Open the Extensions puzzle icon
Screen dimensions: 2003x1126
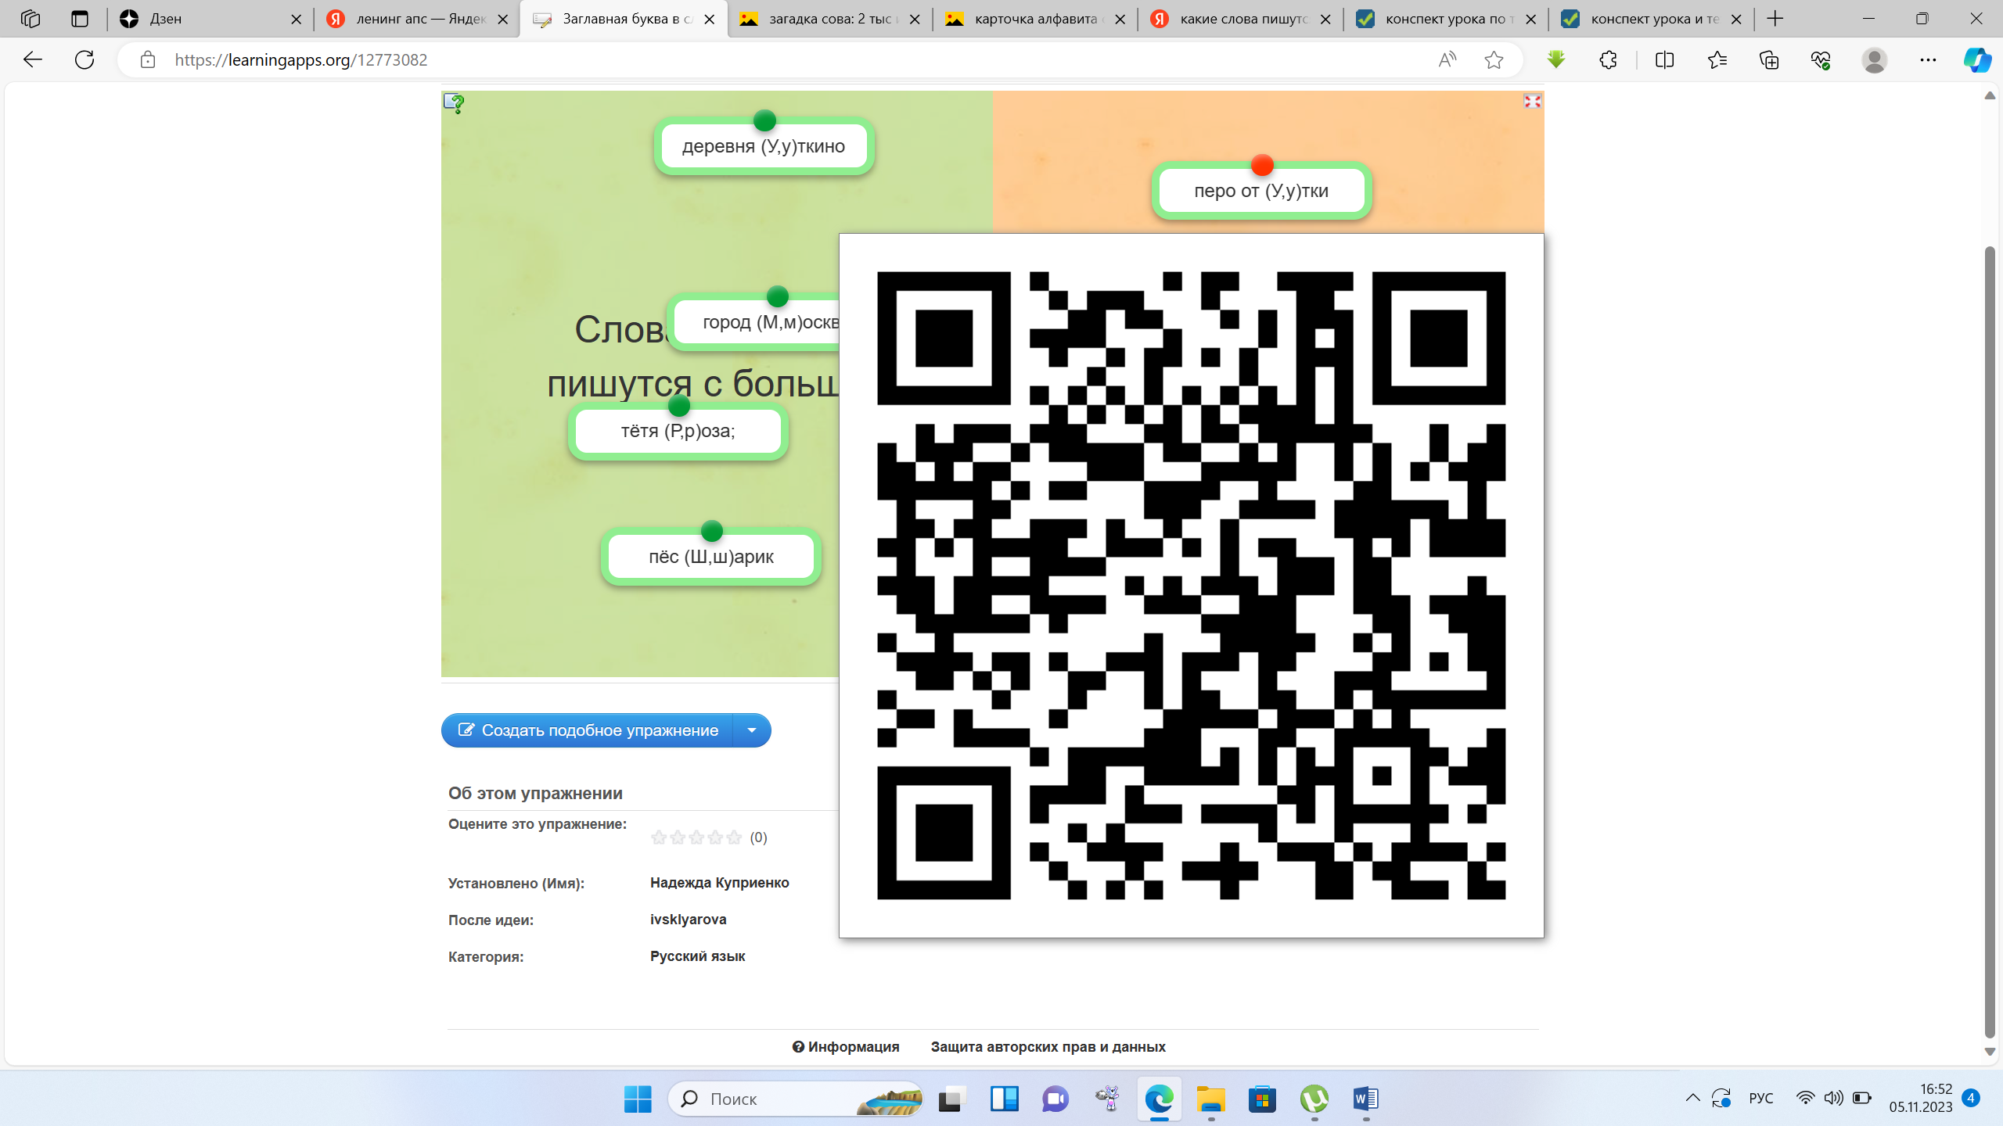tap(1608, 59)
